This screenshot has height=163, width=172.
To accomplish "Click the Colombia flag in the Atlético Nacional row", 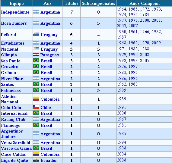I will click(x=36, y=99).
